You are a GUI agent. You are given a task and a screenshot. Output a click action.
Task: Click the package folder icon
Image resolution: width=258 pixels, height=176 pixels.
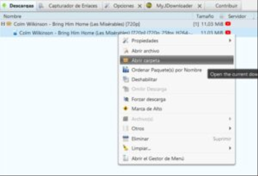pos(9,24)
